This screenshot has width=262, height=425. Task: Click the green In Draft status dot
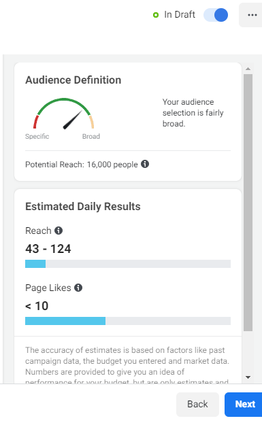tap(156, 15)
